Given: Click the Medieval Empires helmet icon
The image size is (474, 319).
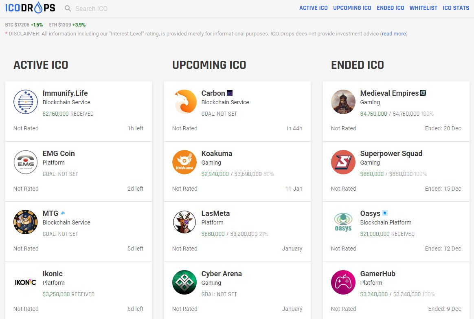Looking at the screenshot, I should [343, 102].
